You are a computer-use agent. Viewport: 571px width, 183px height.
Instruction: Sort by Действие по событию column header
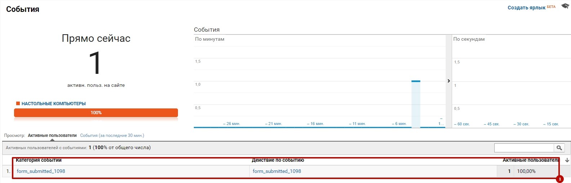coord(278,160)
